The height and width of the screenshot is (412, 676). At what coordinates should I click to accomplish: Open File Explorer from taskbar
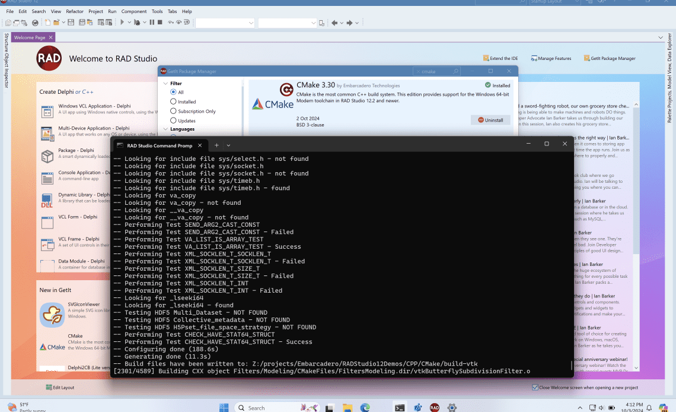[x=347, y=407]
